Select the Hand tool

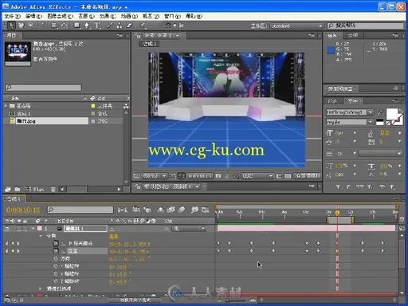point(21,25)
